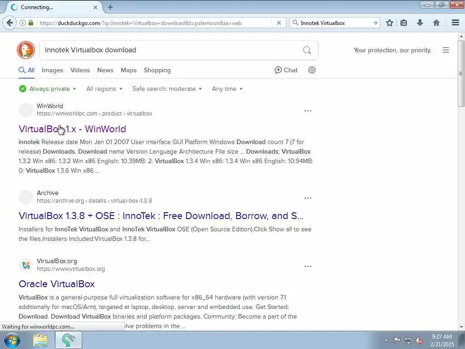Show hidden system tray icons arrow
Image resolution: width=465 pixels, height=349 pixels.
click(386, 340)
